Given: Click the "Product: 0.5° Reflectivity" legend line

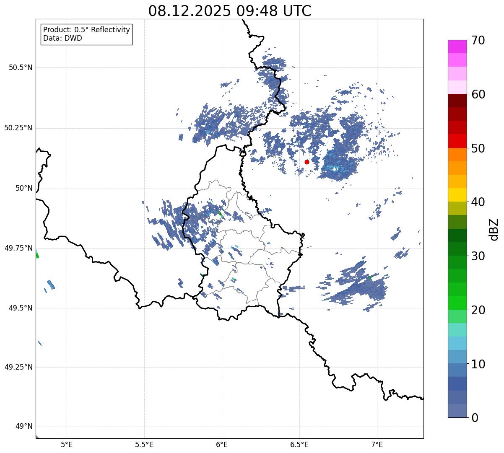Looking at the screenshot, I should (86, 30).
